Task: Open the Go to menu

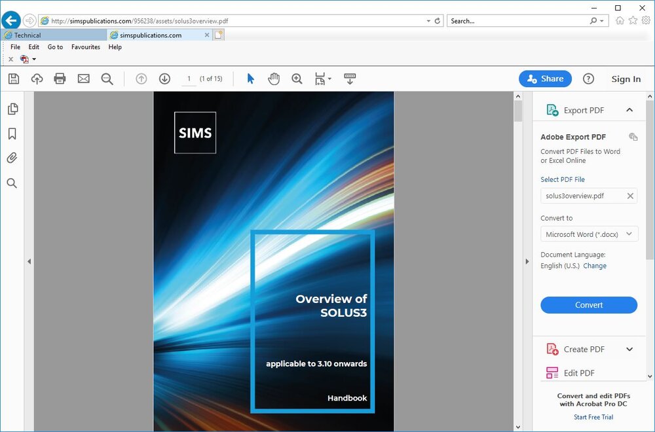Action: 55,46
